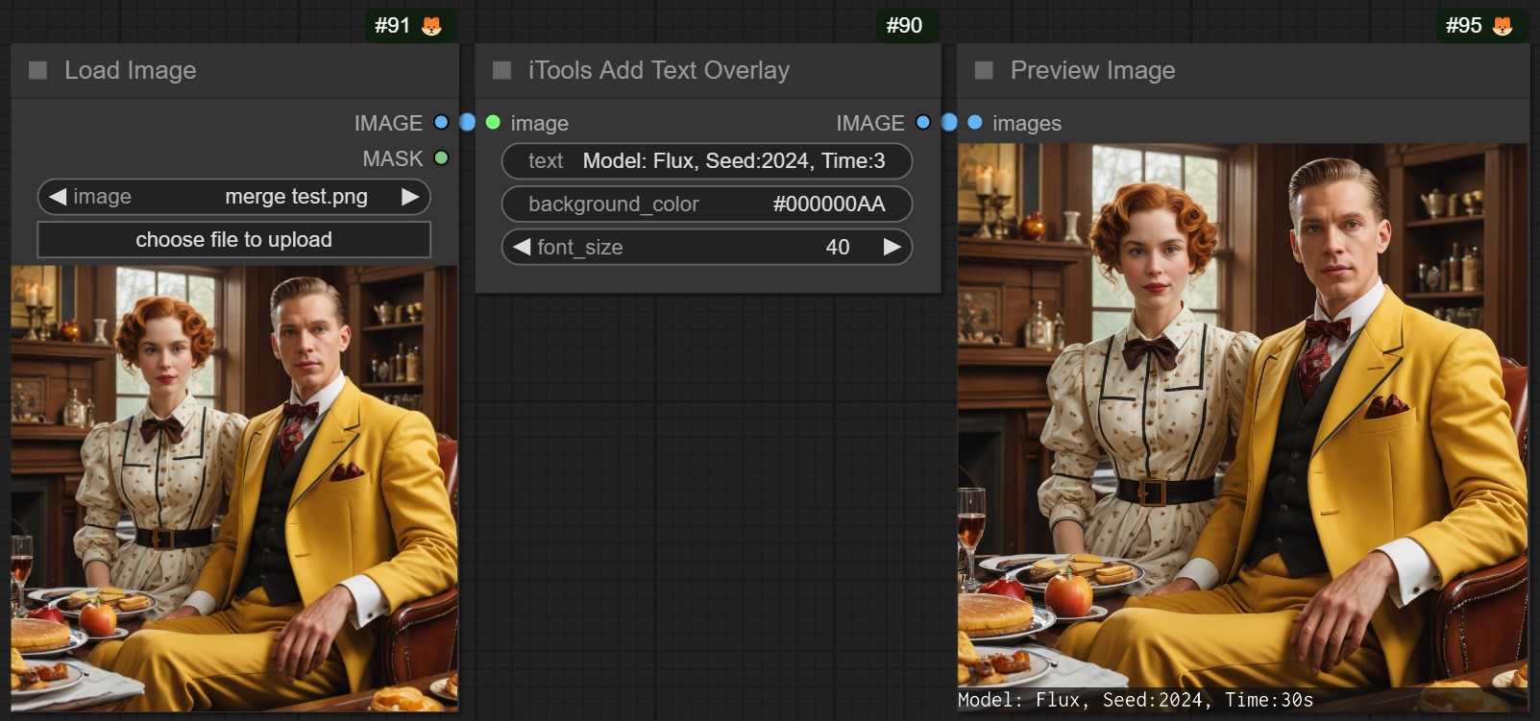Click the Load Image node title
This screenshot has width=1540, height=721.
[130, 70]
